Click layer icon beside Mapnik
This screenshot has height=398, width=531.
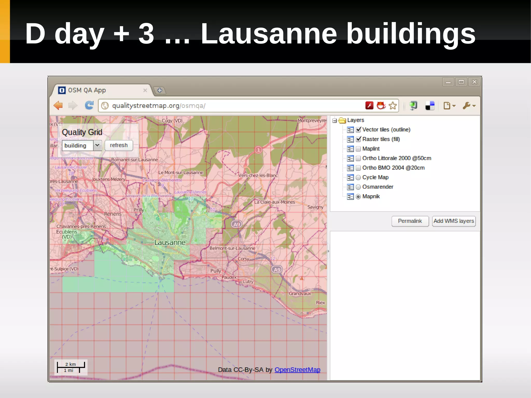pos(350,197)
